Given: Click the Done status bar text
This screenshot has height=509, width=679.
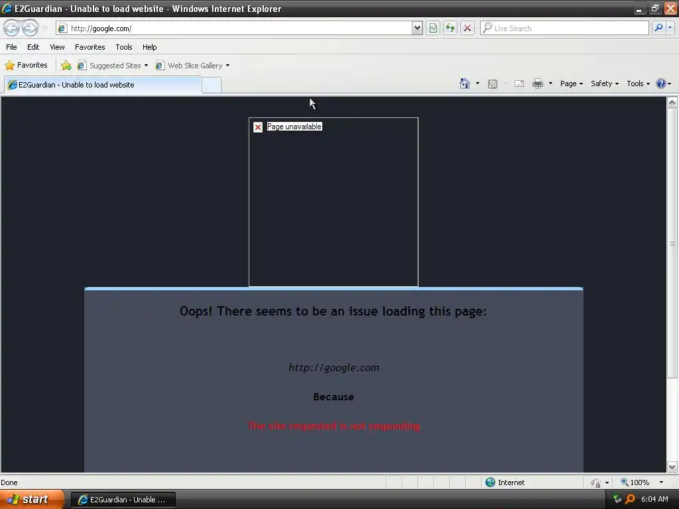Looking at the screenshot, I should (x=9, y=482).
